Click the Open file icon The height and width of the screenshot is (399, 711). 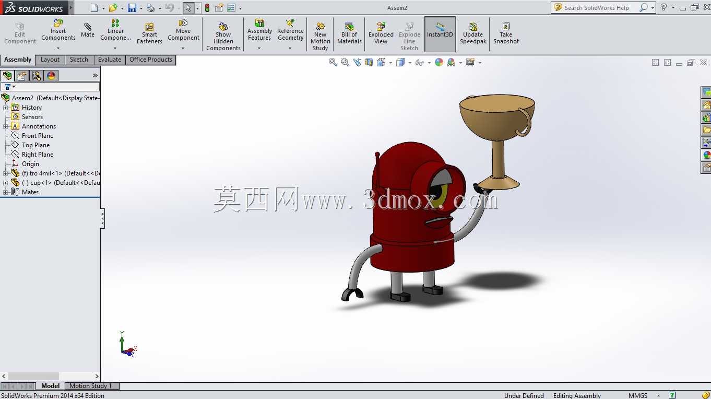click(112, 8)
